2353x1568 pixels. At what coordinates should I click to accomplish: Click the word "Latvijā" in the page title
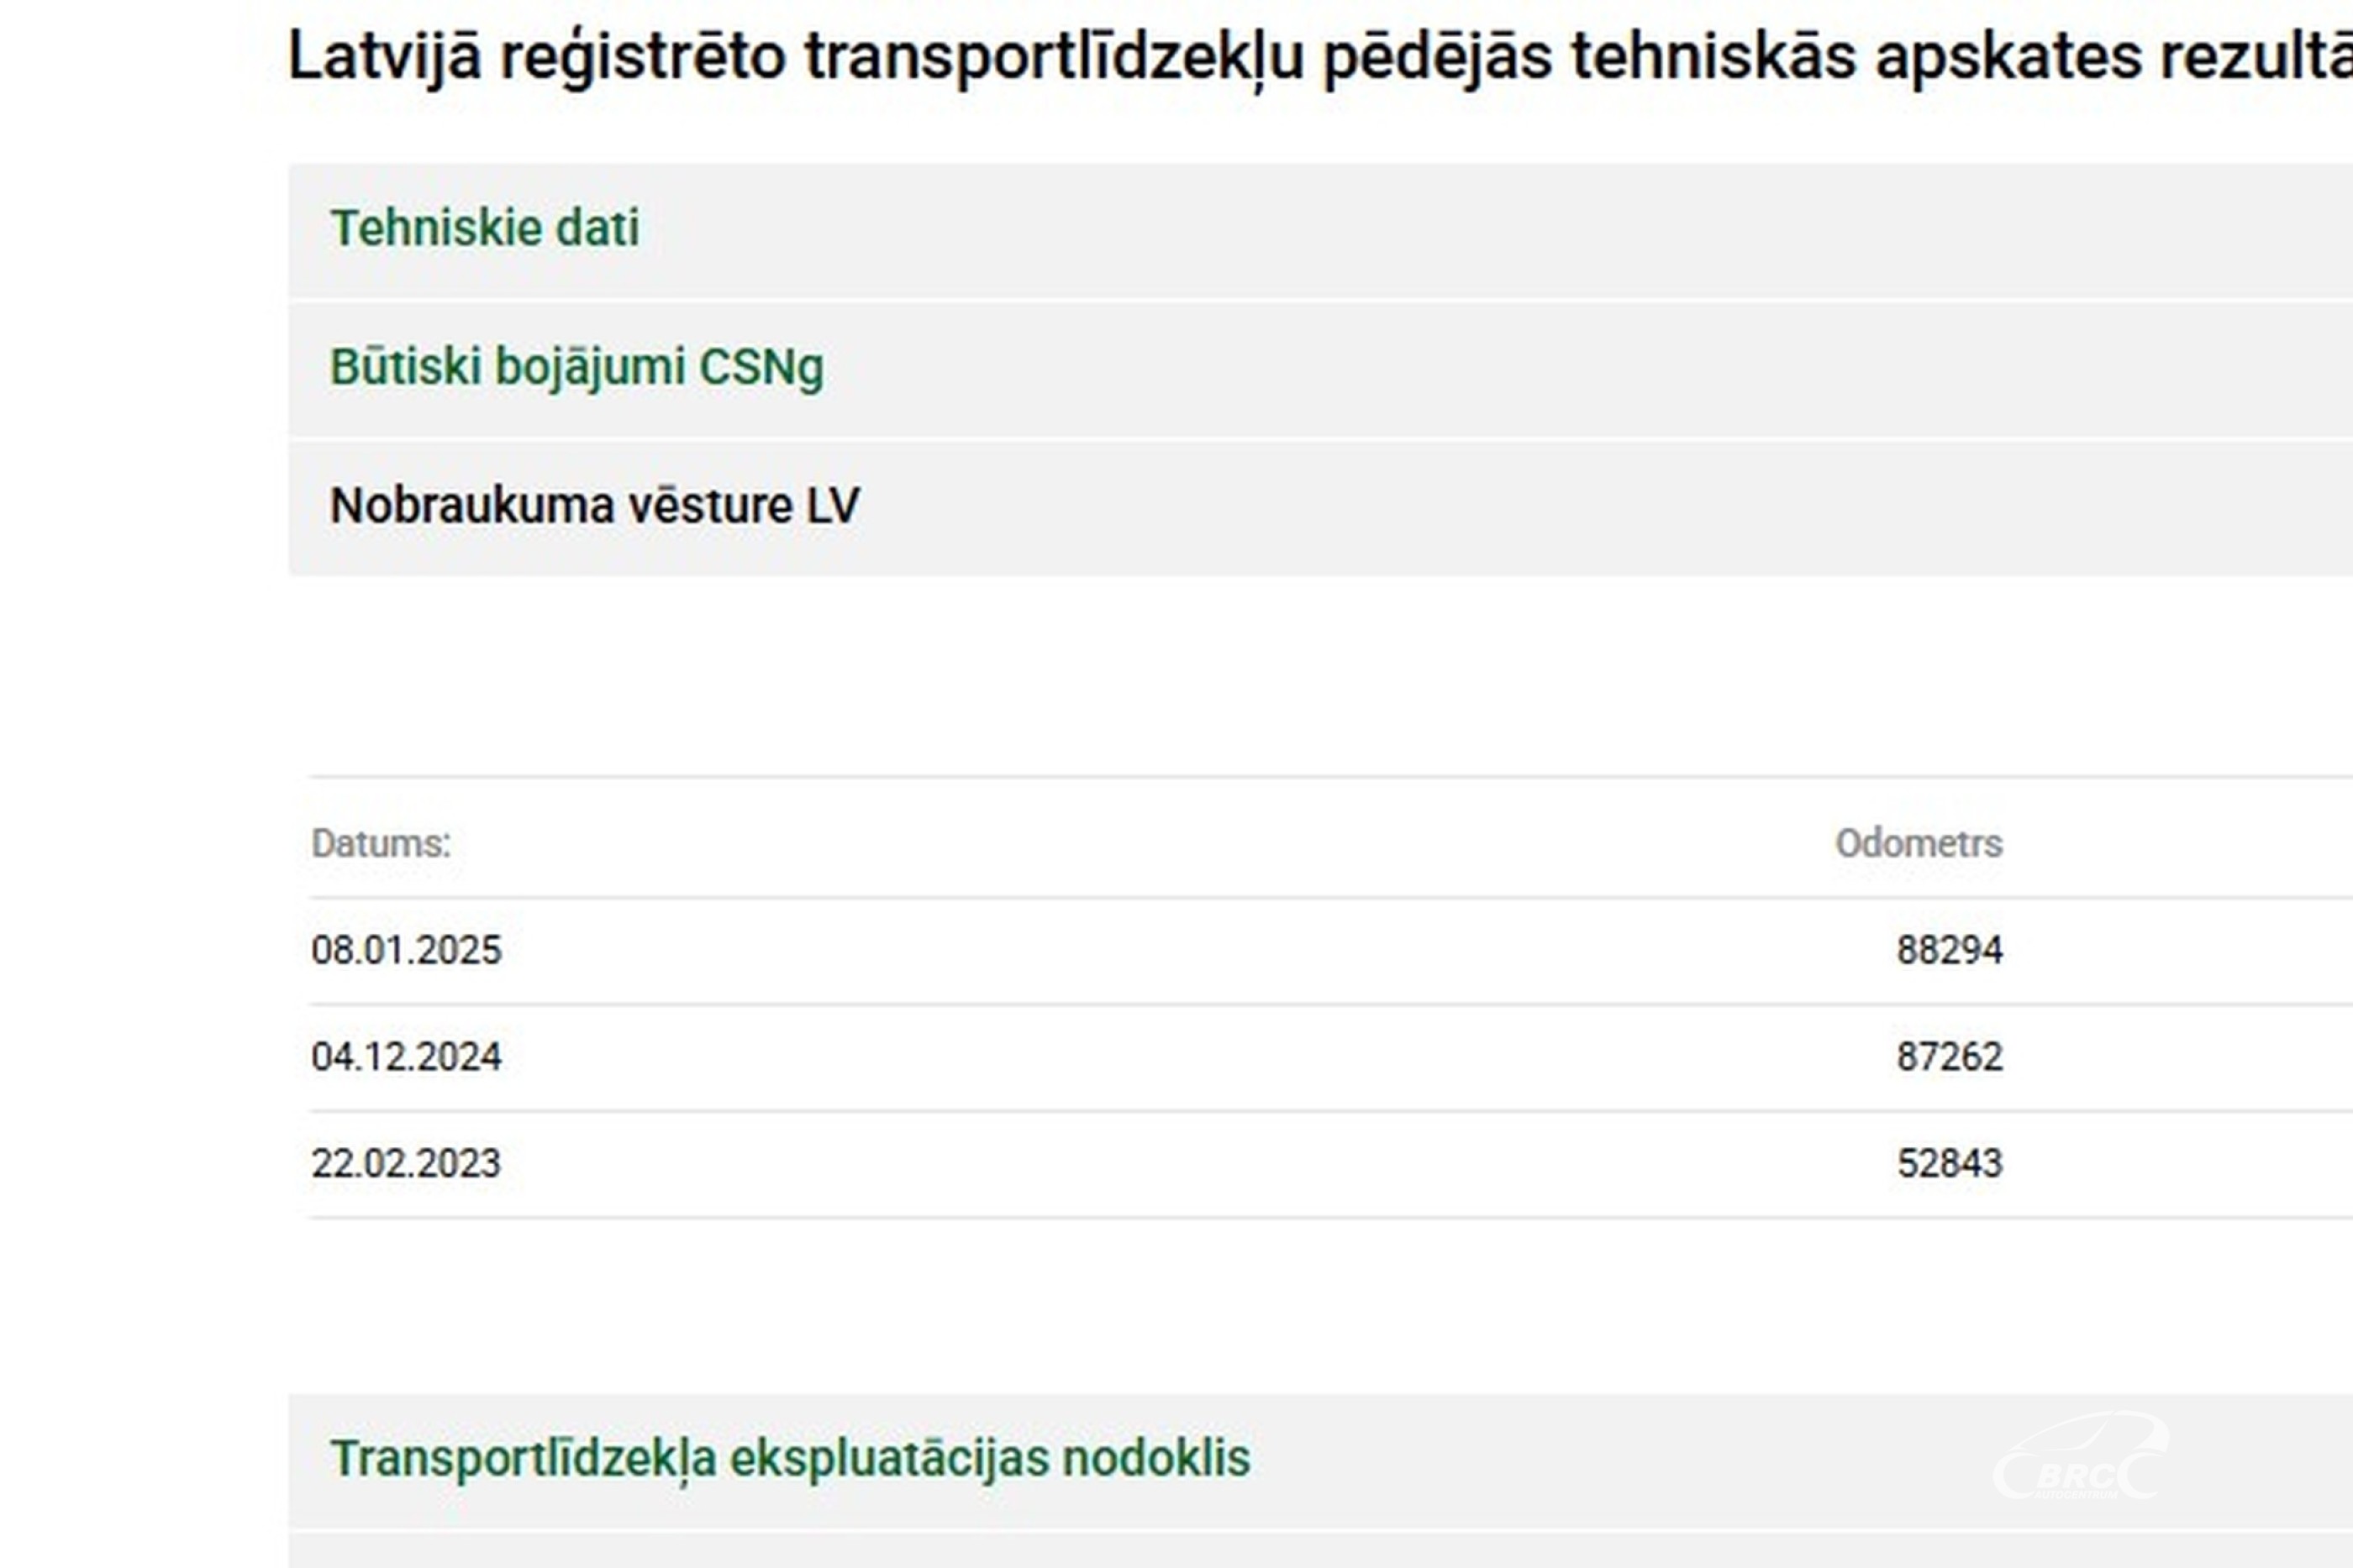(x=385, y=57)
